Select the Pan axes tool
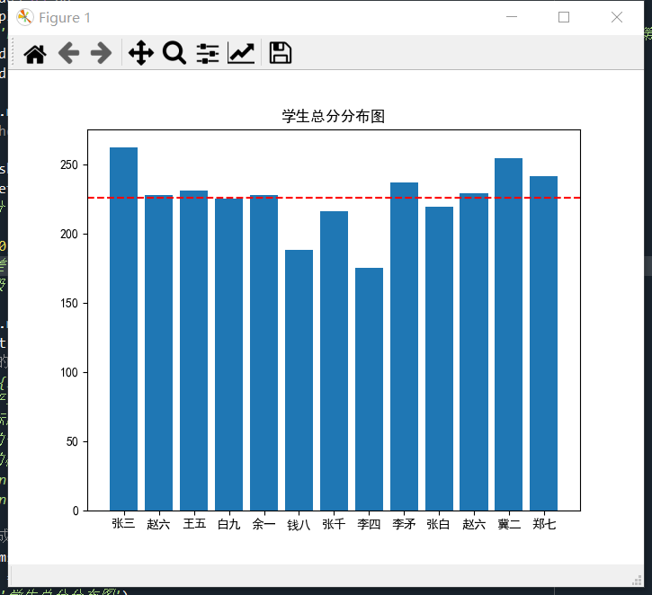Viewport: 652px width, 595px height. pyautogui.click(x=141, y=53)
